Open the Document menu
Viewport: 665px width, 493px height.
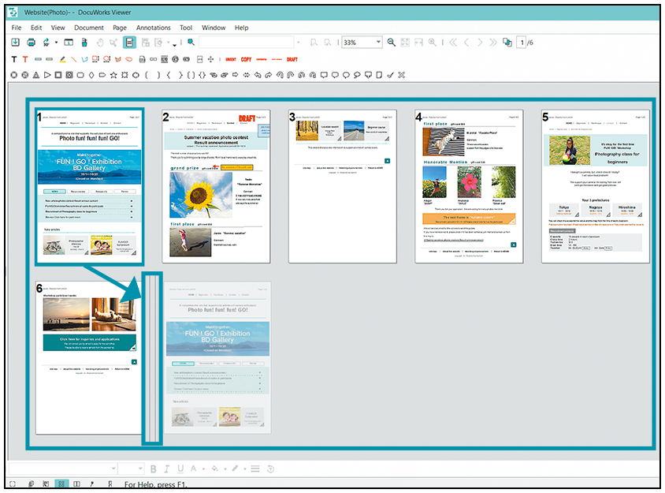(89, 28)
